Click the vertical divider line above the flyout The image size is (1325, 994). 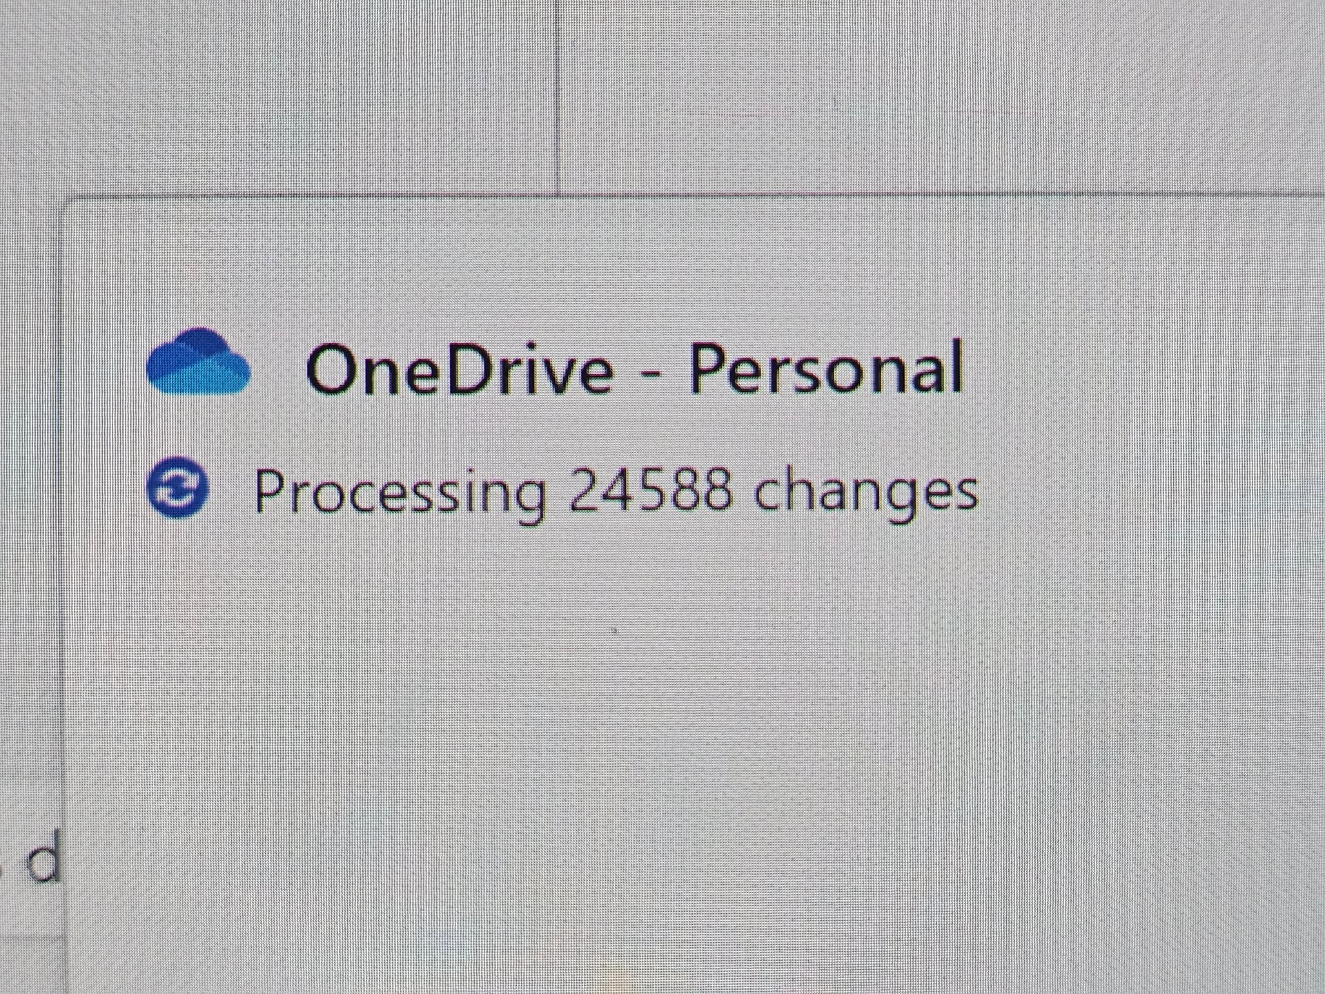556,97
